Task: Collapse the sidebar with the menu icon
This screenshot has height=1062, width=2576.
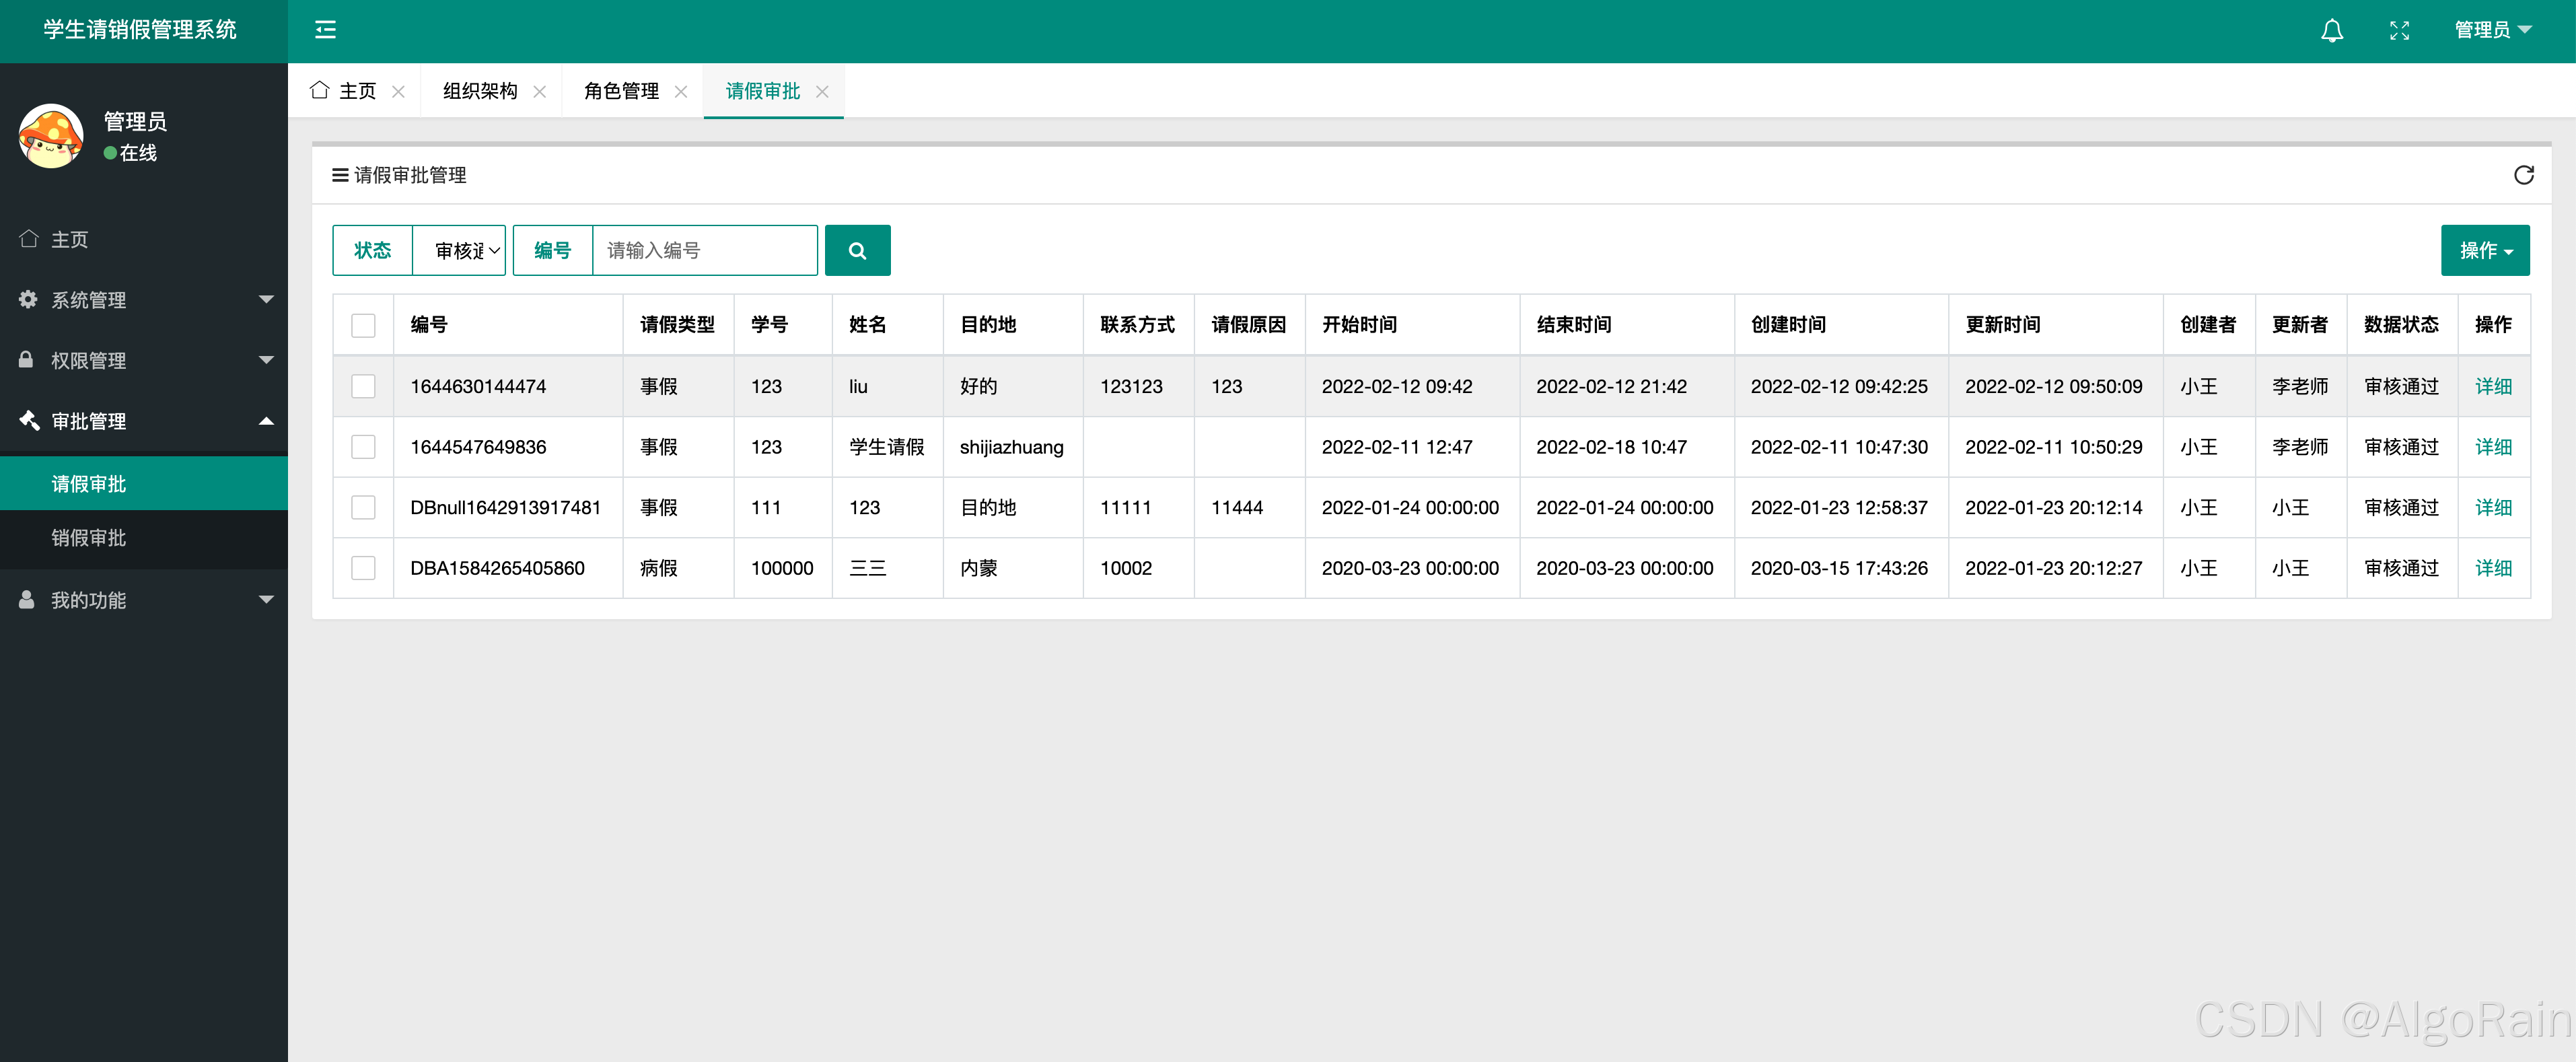Action: point(325,30)
